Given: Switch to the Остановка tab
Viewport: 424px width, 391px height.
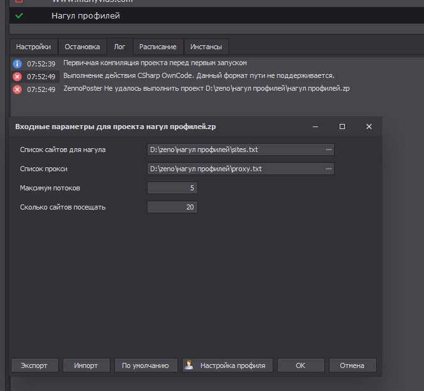Looking at the screenshot, I should pos(82,47).
